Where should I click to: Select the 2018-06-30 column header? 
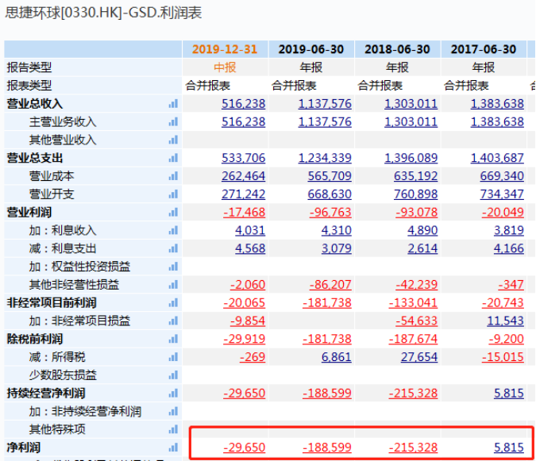click(x=397, y=49)
